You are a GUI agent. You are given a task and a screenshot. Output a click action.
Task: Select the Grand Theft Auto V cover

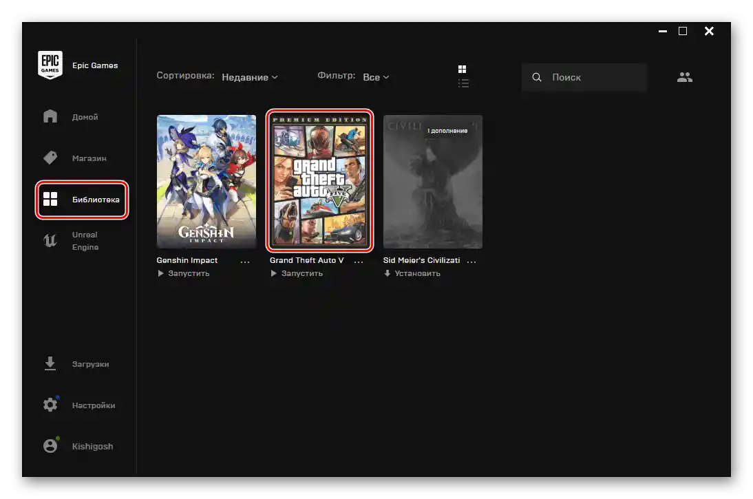(x=320, y=180)
